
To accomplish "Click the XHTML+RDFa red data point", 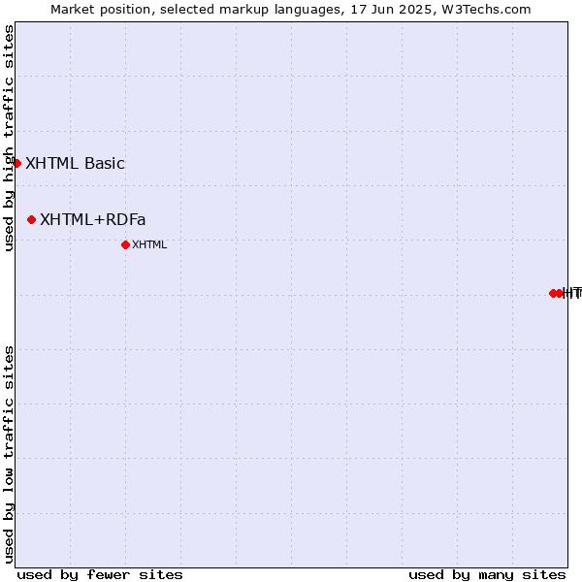I will [x=32, y=220].
